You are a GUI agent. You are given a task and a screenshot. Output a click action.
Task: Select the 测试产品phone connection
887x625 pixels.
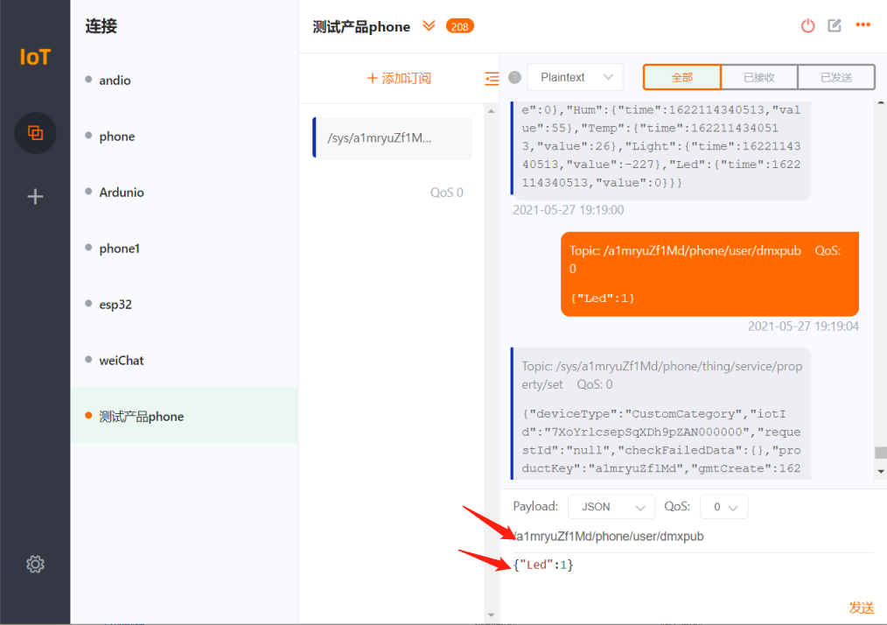(x=184, y=416)
